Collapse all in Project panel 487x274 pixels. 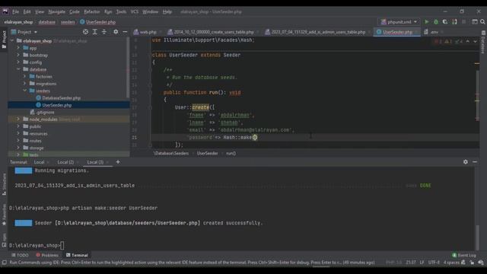pyautogui.click(x=104, y=32)
